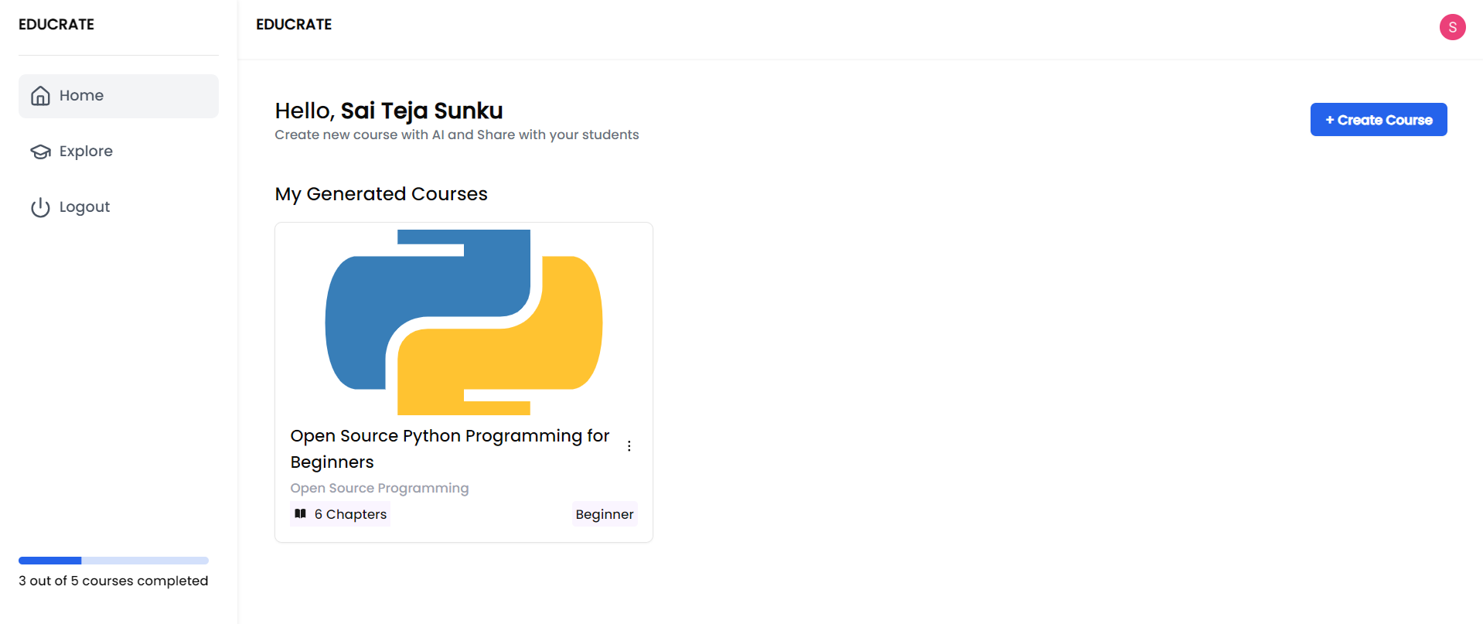
Task: Open the pink S user avatar
Action: [x=1452, y=27]
